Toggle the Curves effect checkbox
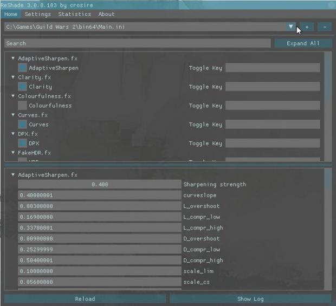The height and width of the screenshot is (306, 336). click(23, 125)
